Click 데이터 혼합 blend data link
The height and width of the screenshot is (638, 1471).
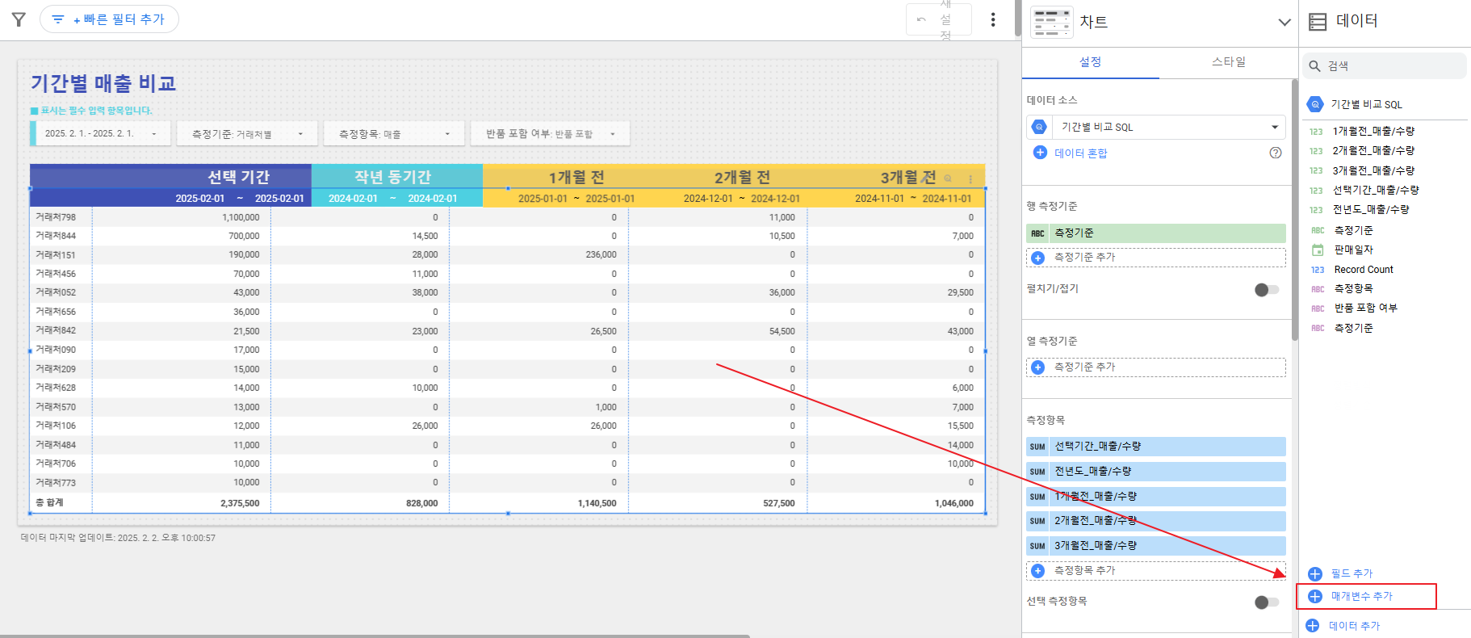(1080, 153)
